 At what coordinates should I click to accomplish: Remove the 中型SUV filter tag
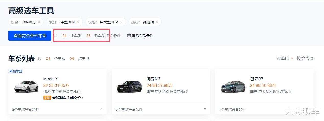point(78,22)
